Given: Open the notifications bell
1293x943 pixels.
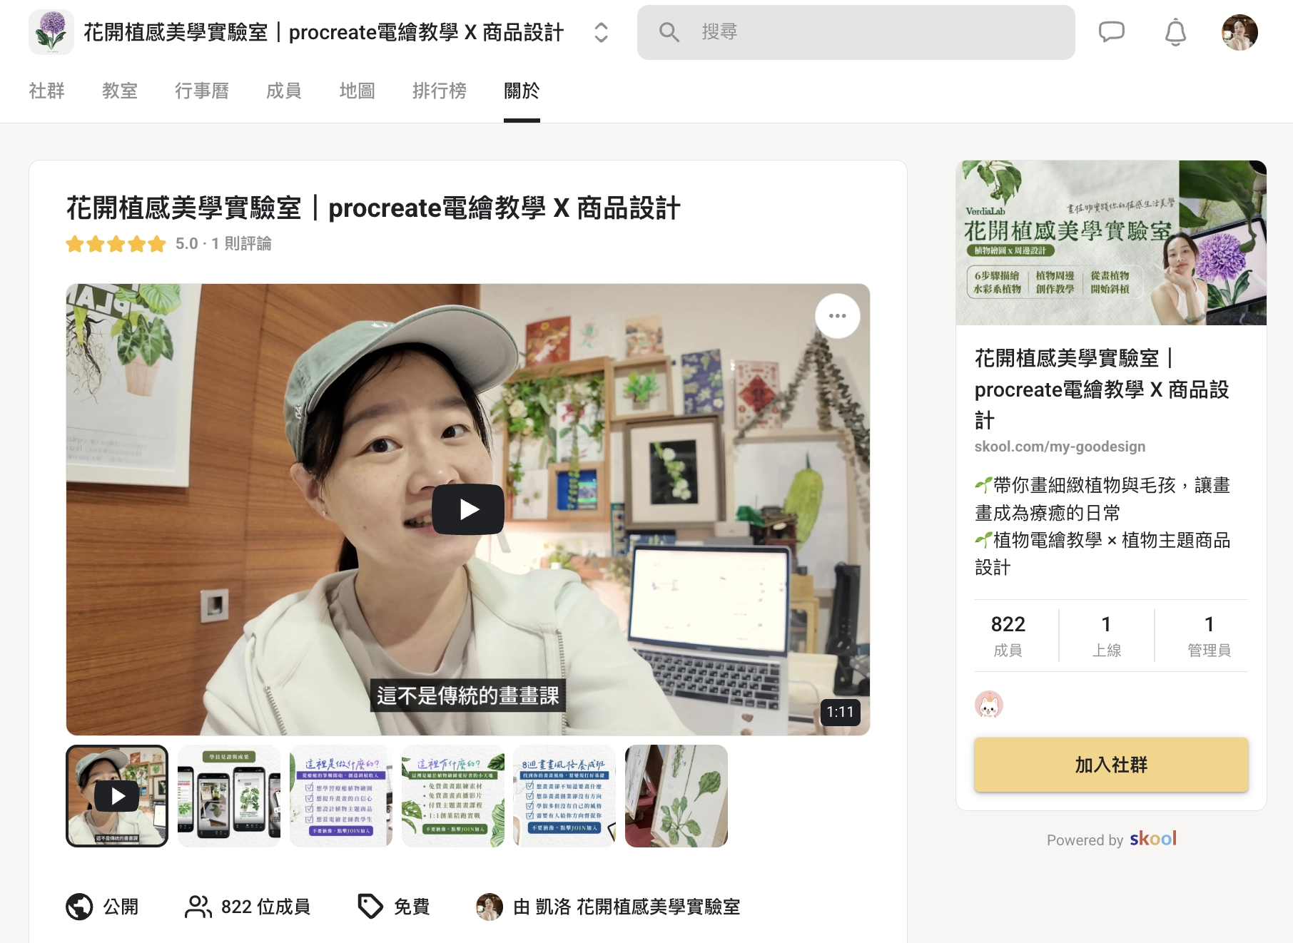Looking at the screenshot, I should coord(1175,32).
